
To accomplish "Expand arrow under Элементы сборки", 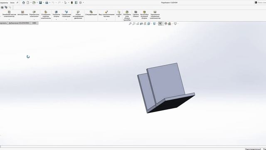I will pyautogui.click(x=56, y=20).
